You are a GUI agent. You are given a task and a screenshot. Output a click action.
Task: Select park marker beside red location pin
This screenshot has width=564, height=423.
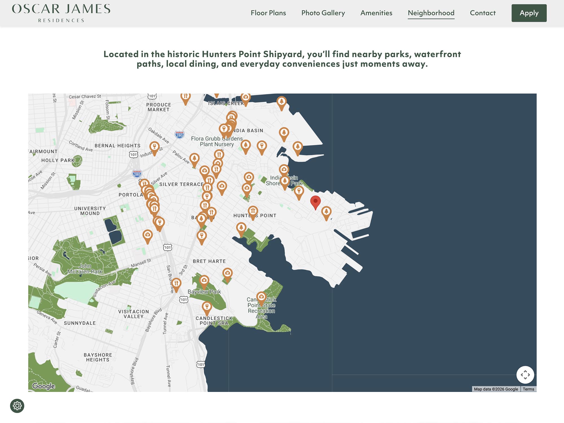(x=326, y=213)
